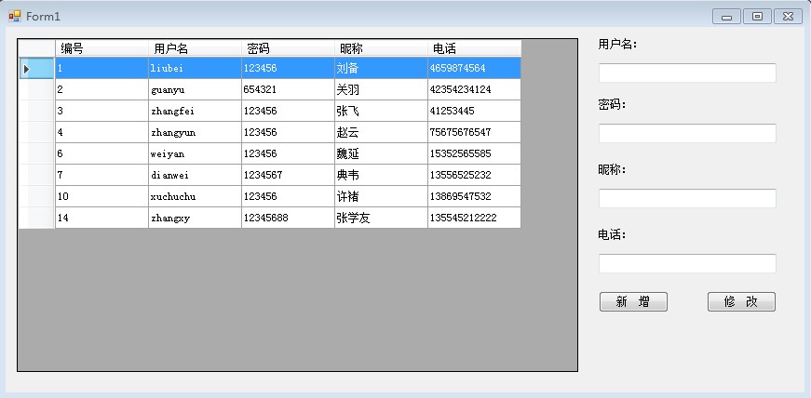811x398 pixels.
Task: Focus the 电话 input field
Action: [x=687, y=263]
